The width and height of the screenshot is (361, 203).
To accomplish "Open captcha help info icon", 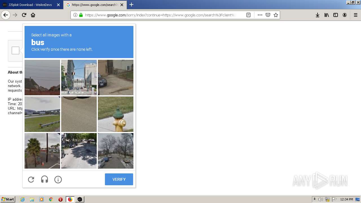I will pos(58,180).
